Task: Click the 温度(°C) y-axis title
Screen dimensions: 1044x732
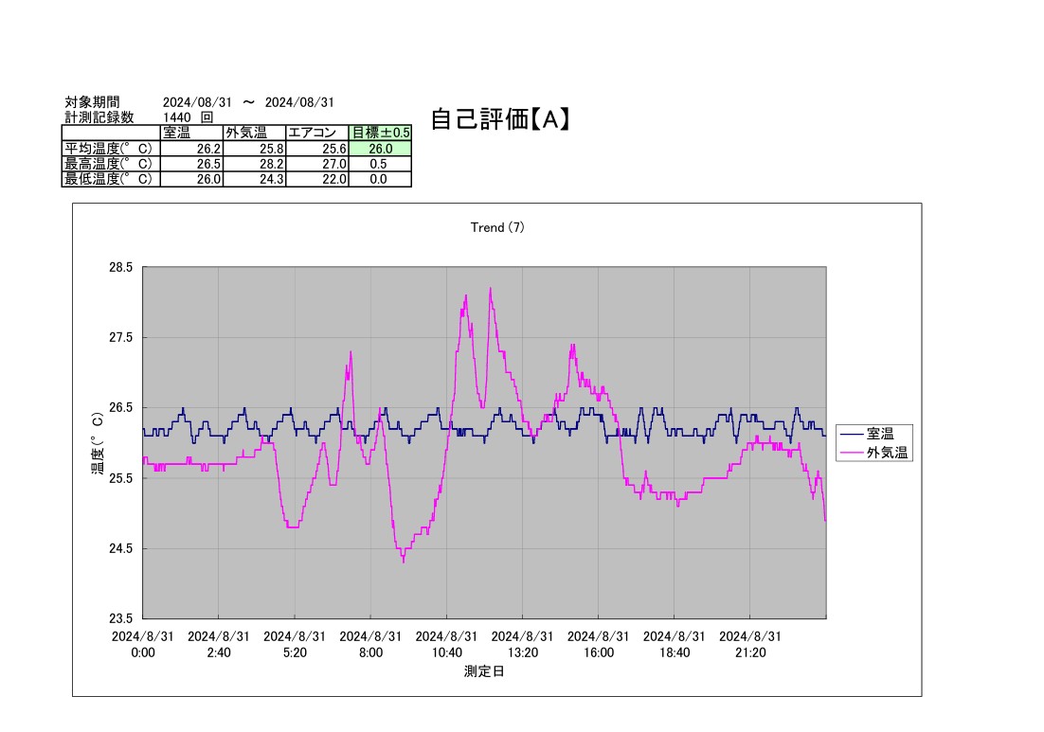Action: pyautogui.click(x=97, y=442)
